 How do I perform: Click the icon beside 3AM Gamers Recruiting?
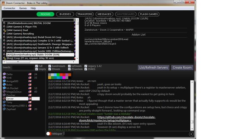[4, 34]
